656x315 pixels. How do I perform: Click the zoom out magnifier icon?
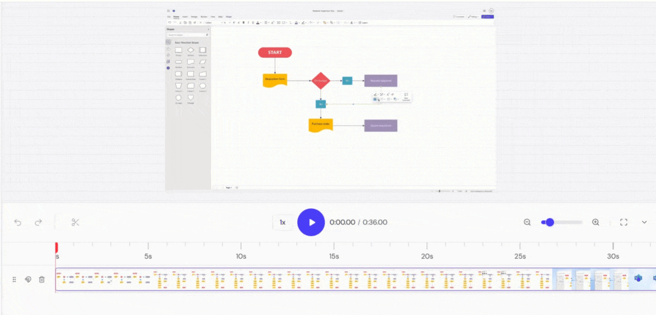pos(527,222)
